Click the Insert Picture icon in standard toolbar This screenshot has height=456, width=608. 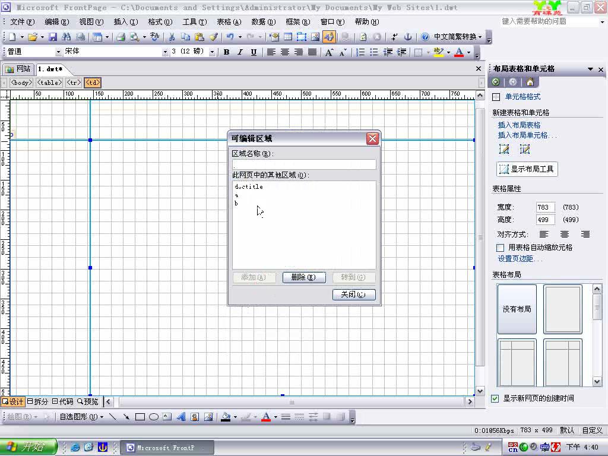click(x=315, y=37)
